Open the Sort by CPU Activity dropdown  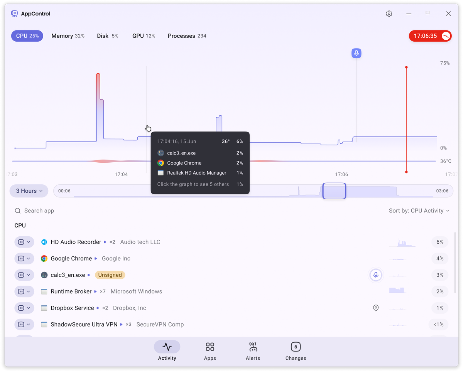419,210
